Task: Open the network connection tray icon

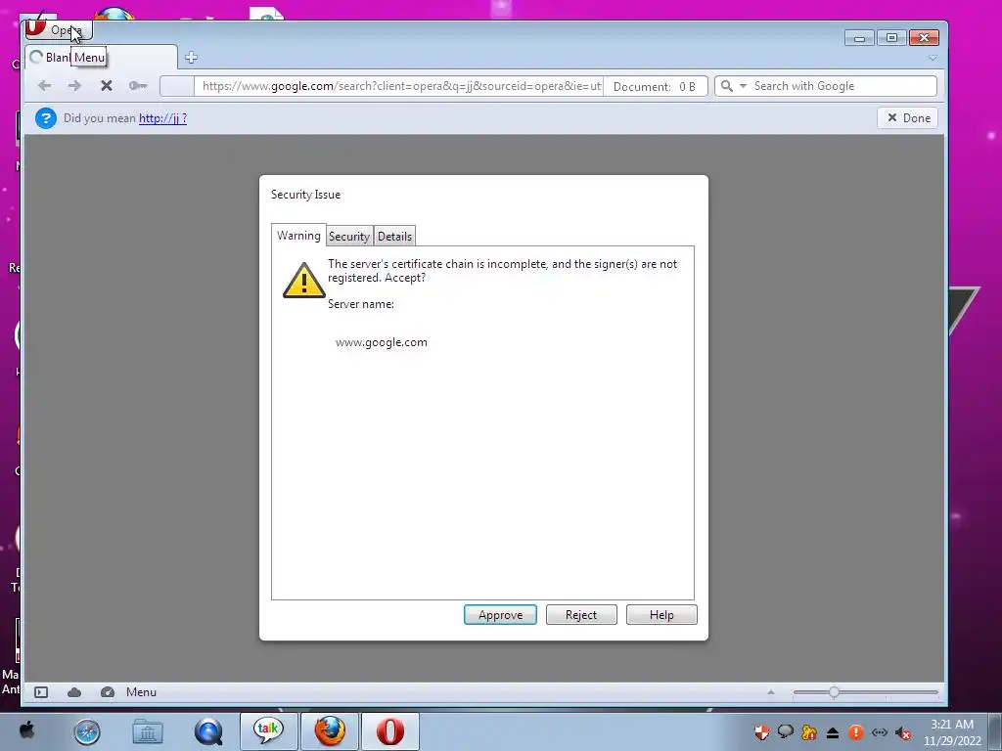Action: (x=880, y=732)
